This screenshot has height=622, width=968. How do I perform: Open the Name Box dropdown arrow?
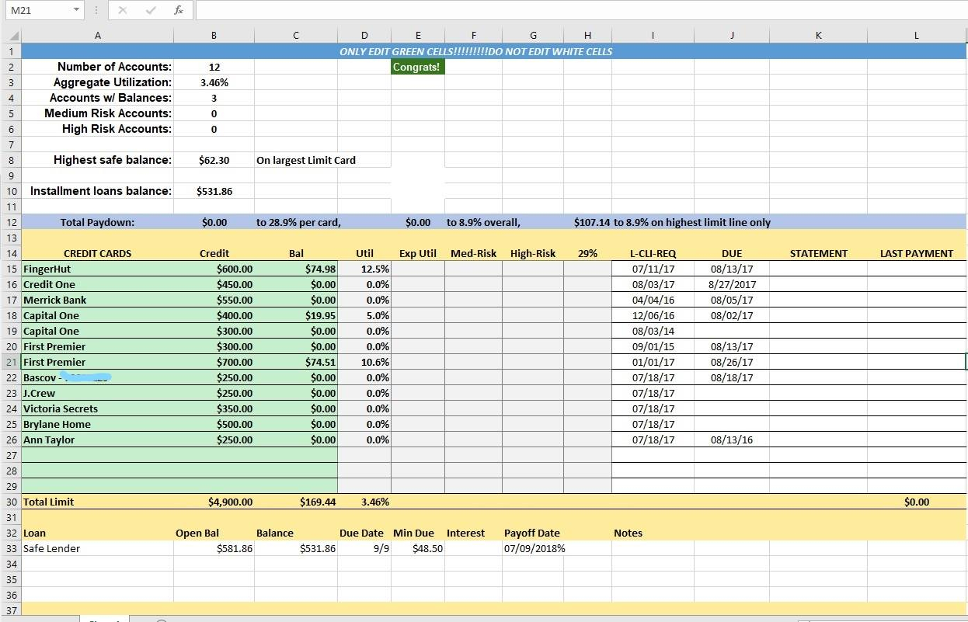coord(76,10)
